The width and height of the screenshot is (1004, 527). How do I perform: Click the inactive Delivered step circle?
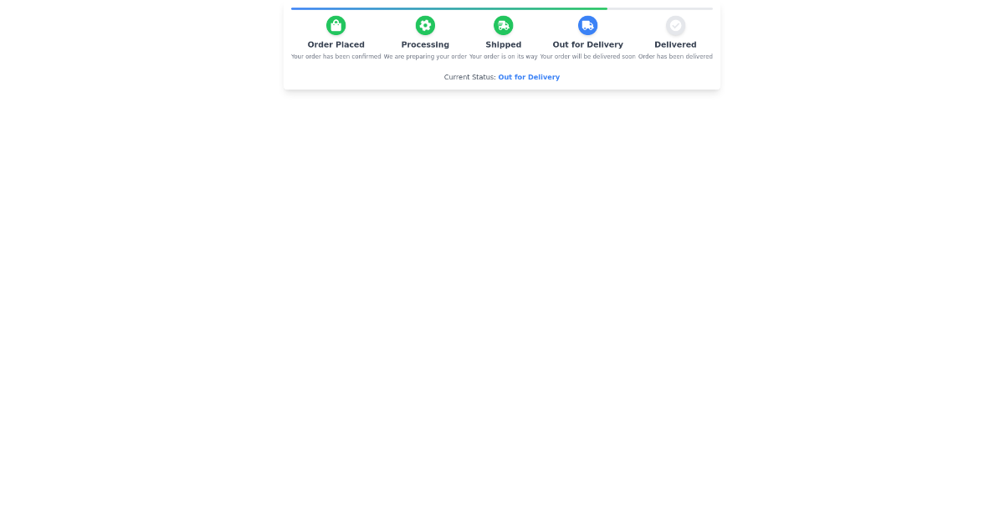(675, 25)
